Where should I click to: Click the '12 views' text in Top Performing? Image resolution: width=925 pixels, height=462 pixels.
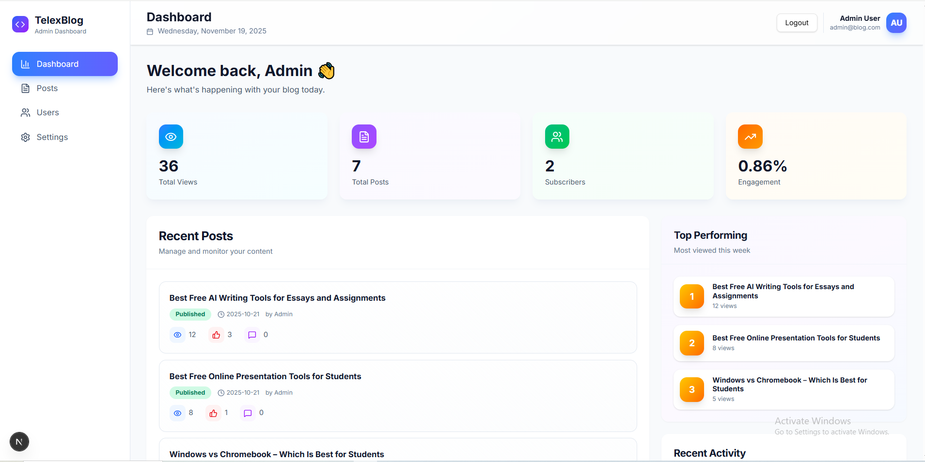tap(724, 306)
